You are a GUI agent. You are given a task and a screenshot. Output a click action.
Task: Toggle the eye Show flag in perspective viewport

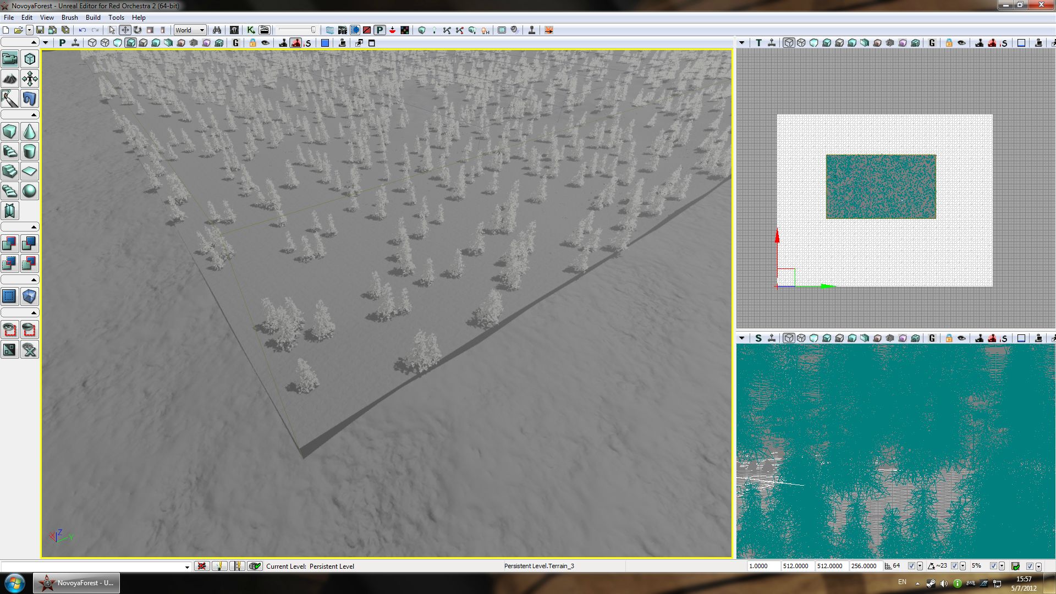265,42
